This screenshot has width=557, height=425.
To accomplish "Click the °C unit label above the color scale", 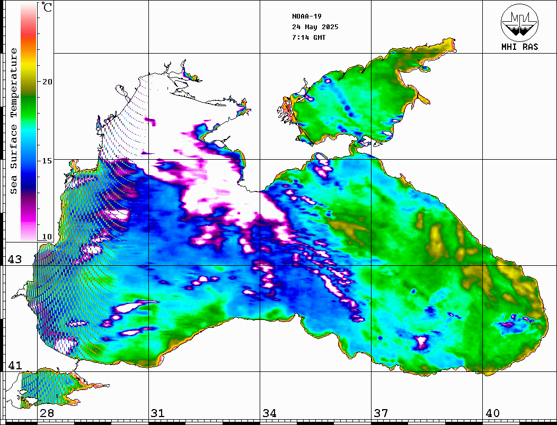I will pos(46,7).
